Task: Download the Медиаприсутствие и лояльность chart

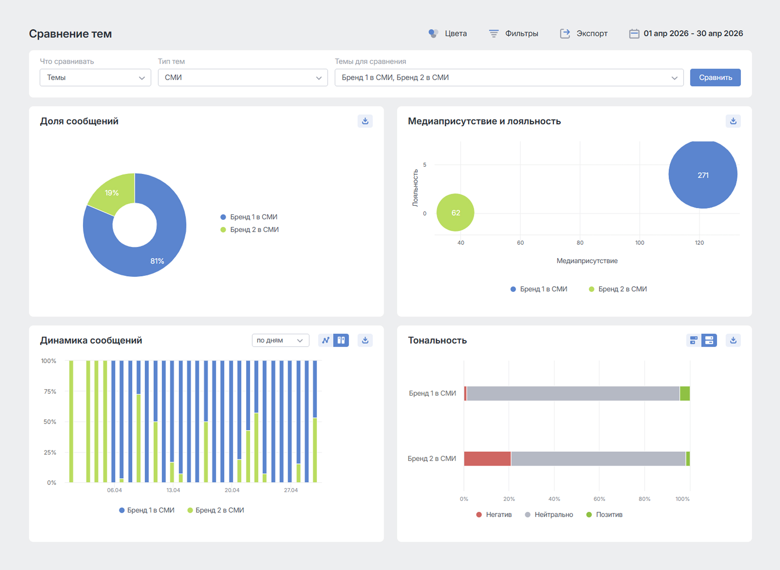Action: pyautogui.click(x=733, y=121)
